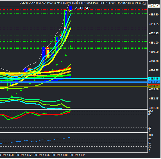Select the red arrow marker above the yellow candle
Screen dimensions: 161x159
coord(47,47)
